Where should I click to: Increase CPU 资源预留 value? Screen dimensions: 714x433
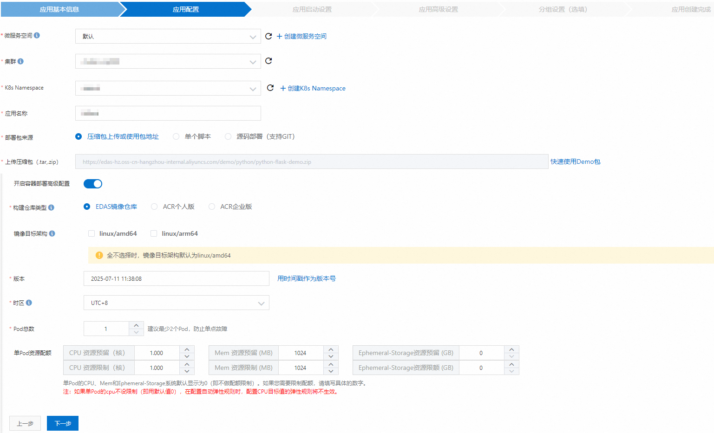click(x=187, y=349)
